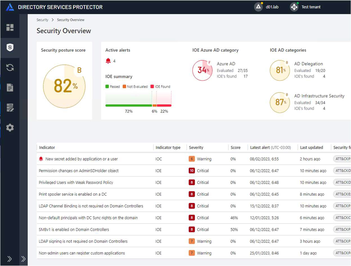Click the latest alert date 25/01/2023, 8:46
The width and height of the screenshot is (351, 266).
tap(264, 253)
